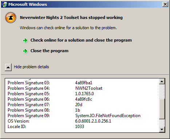Close the error dialog with X button
The image size is (170, 139).
[x=165, y=4]
